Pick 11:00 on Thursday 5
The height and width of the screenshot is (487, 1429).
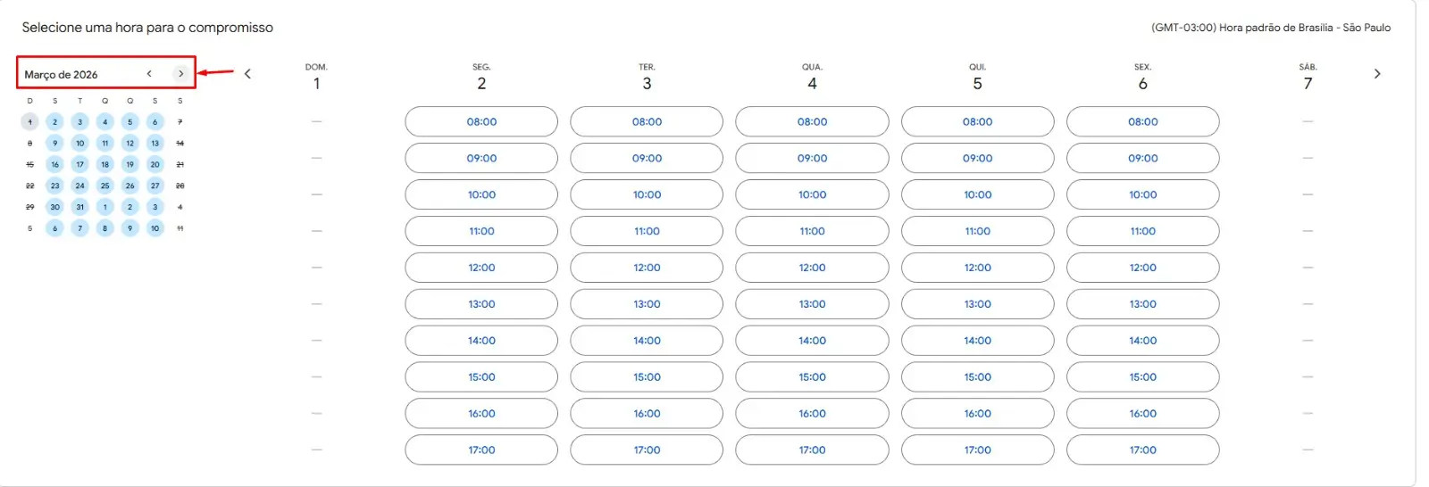977,232
